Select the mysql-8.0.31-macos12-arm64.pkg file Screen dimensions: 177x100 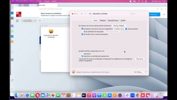(x=51, y=34)
